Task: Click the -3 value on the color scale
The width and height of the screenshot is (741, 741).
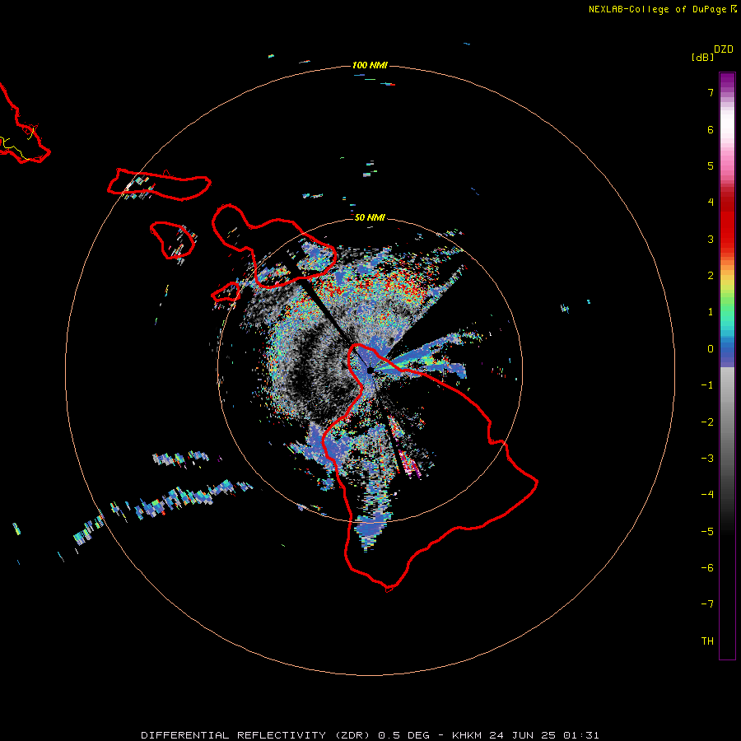Action: (x=707, y=459)
